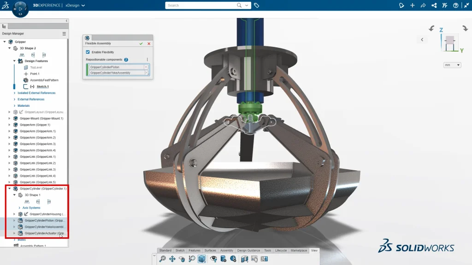Click the tag icon beside the search

[256, 6]
